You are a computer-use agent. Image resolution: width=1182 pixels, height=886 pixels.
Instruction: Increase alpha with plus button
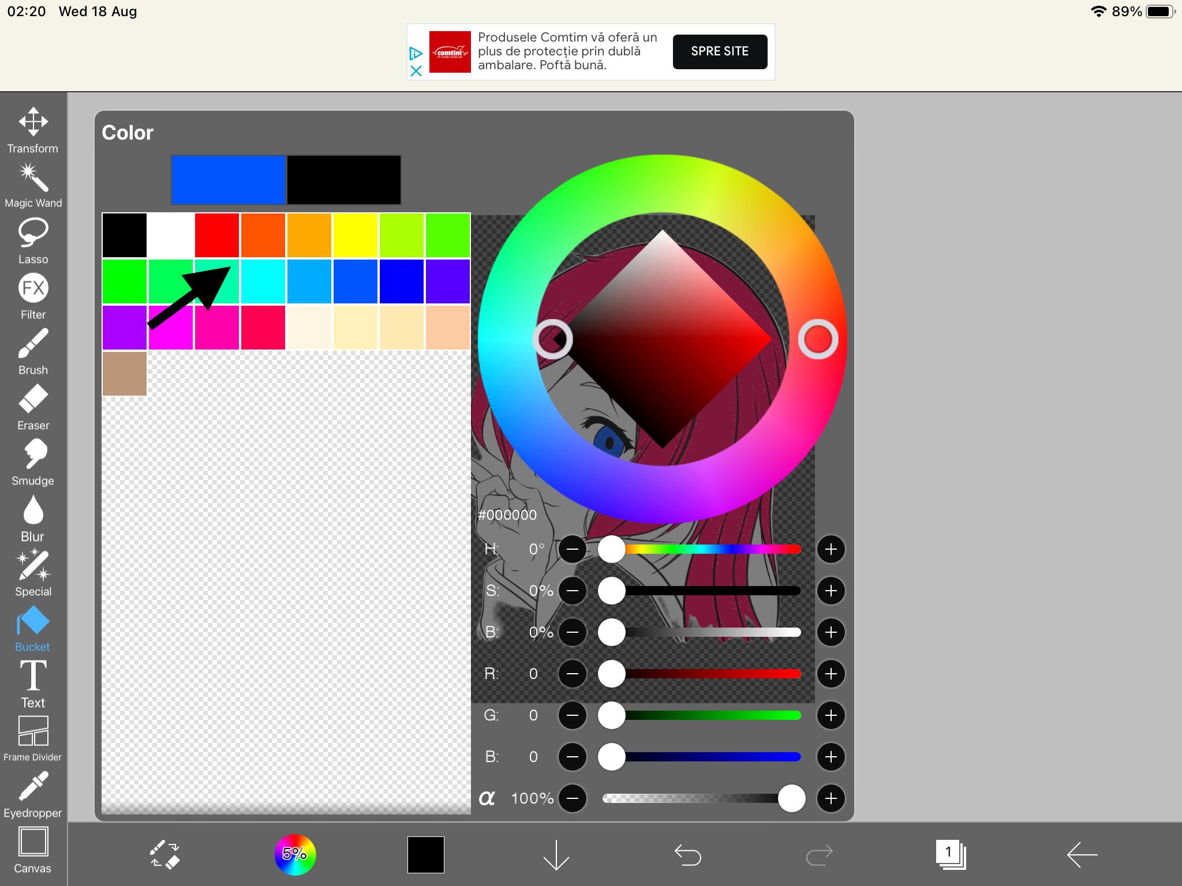[831, 798]
